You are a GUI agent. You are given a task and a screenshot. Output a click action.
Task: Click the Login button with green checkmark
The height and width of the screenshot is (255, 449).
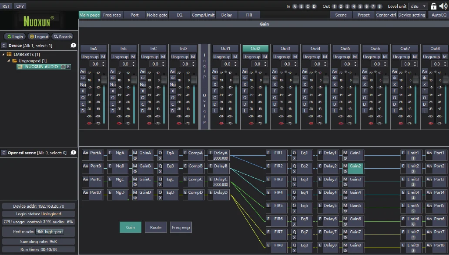16,37
